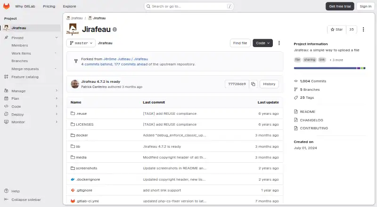Viewport: 377px width, 207px height.
Task: Click the .reuse folder icon
Action: pyautogui.click(x=73, y=113)
